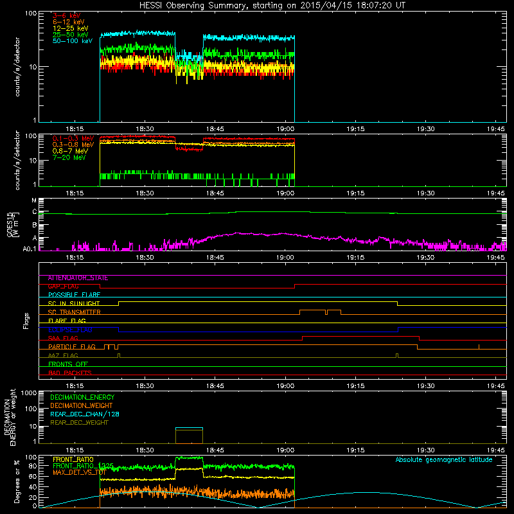Click the rear decimation box in decimation plot

(189, 436)
